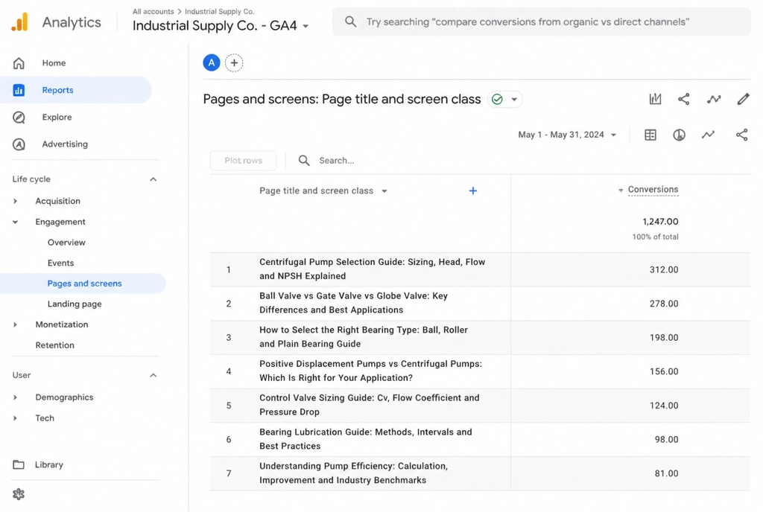Switch to table view icon
Viewport: 763px width, 512px height.
pyautogui.click(x=650, y=135)
